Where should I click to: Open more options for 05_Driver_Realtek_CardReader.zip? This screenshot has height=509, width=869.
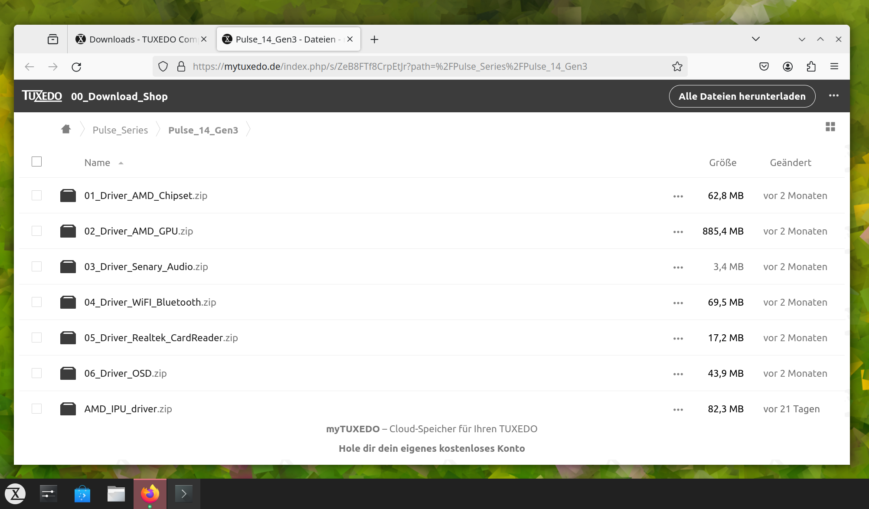click(678, 338)
